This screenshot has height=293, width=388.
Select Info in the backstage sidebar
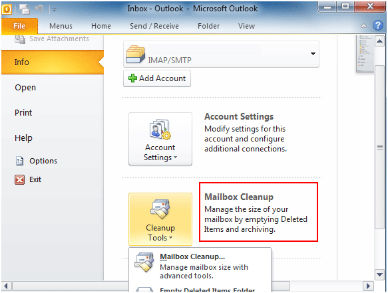coord(52,62)
